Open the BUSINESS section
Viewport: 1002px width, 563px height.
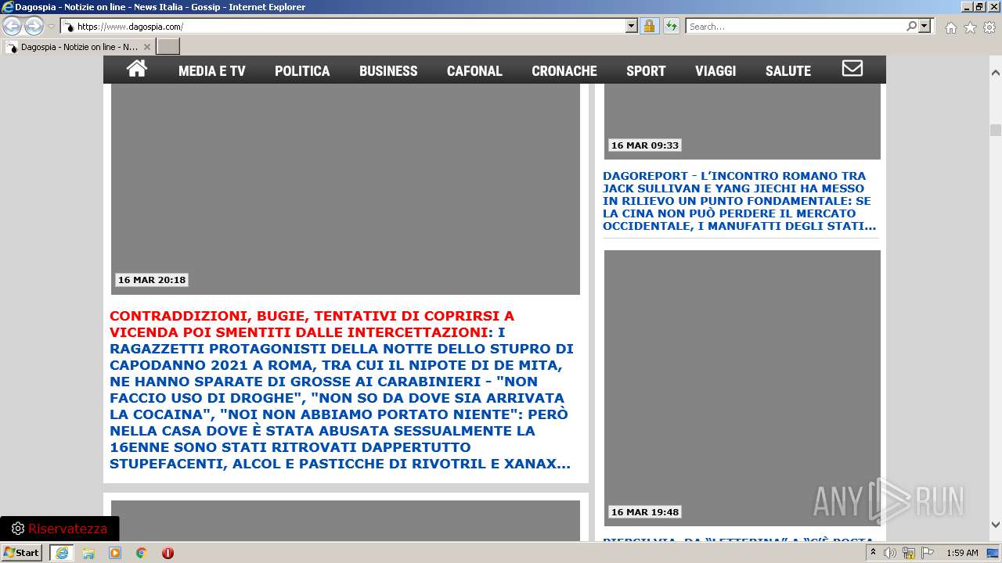pos(388,70)
